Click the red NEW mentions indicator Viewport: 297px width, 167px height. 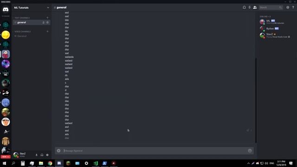click(6, 157)
